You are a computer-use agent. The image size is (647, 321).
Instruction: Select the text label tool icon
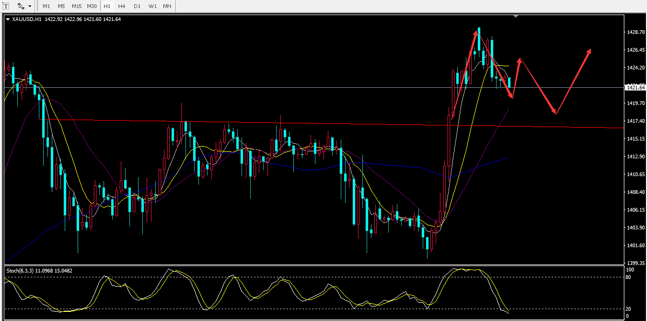pos(6,6)
